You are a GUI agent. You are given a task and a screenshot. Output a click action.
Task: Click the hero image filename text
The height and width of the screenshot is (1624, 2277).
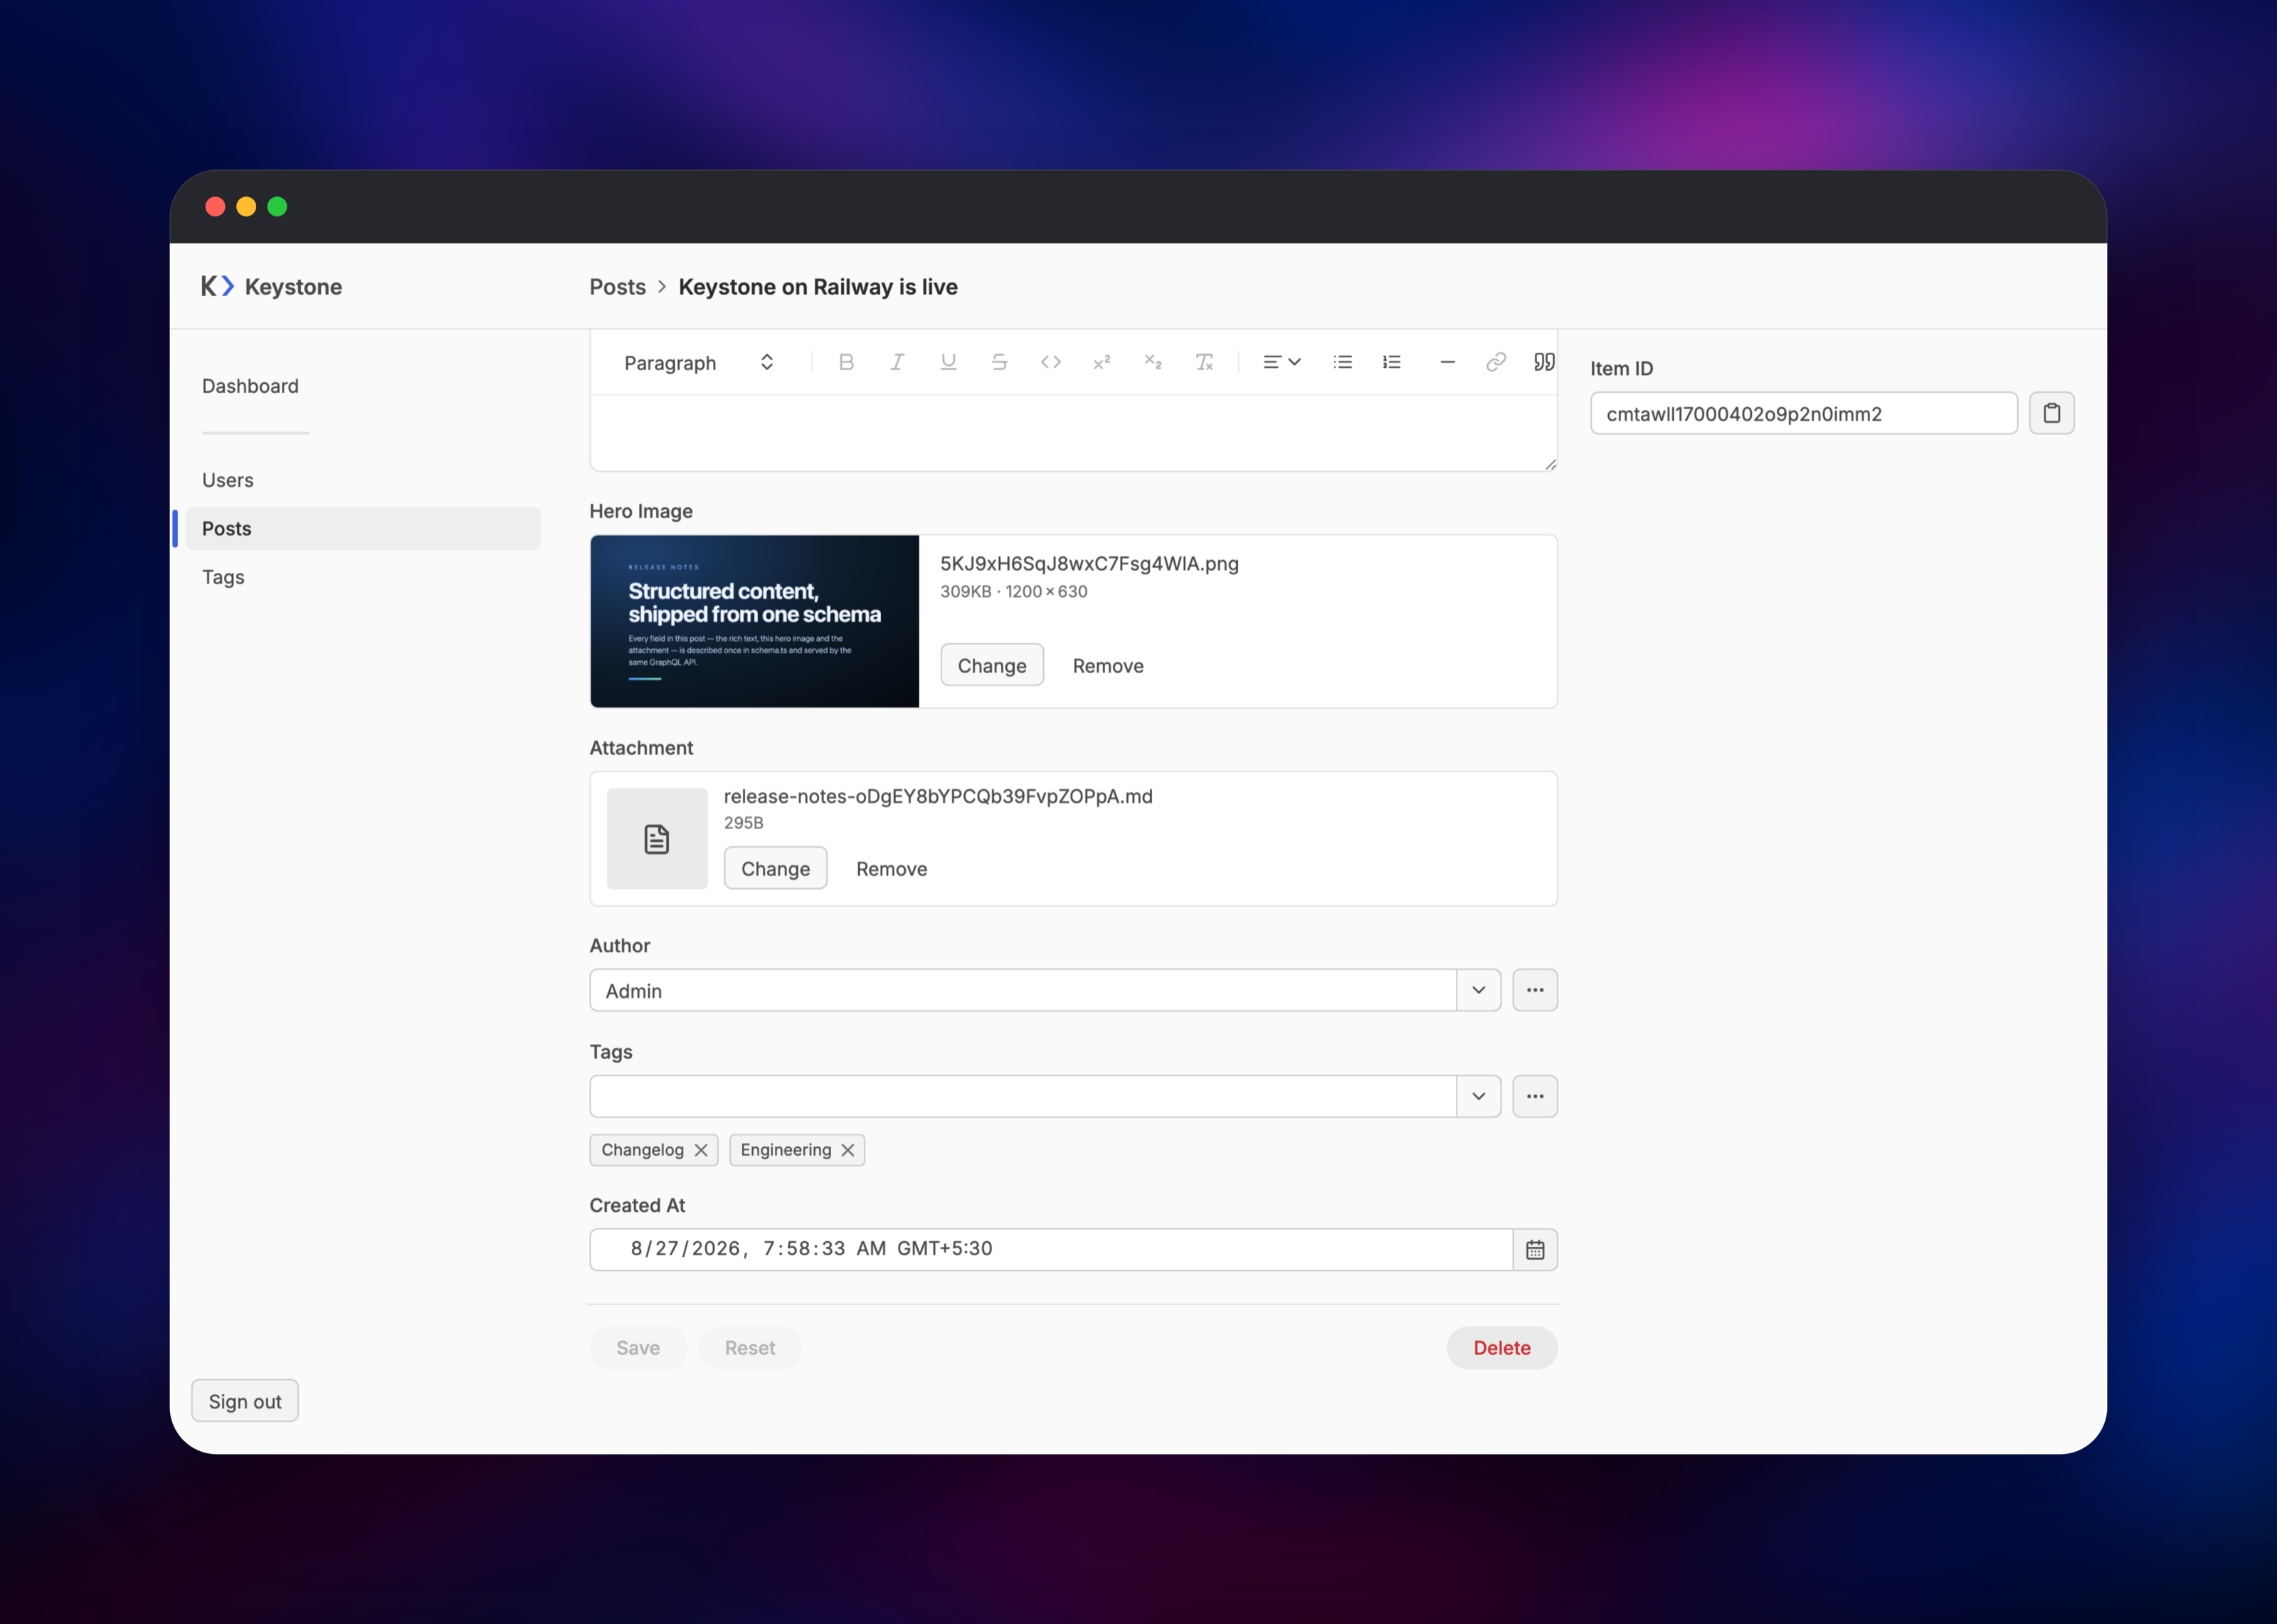coord(1089,563)
